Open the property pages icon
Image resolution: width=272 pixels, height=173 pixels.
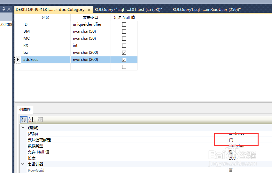pyautogui.click(x=40, y=120)
